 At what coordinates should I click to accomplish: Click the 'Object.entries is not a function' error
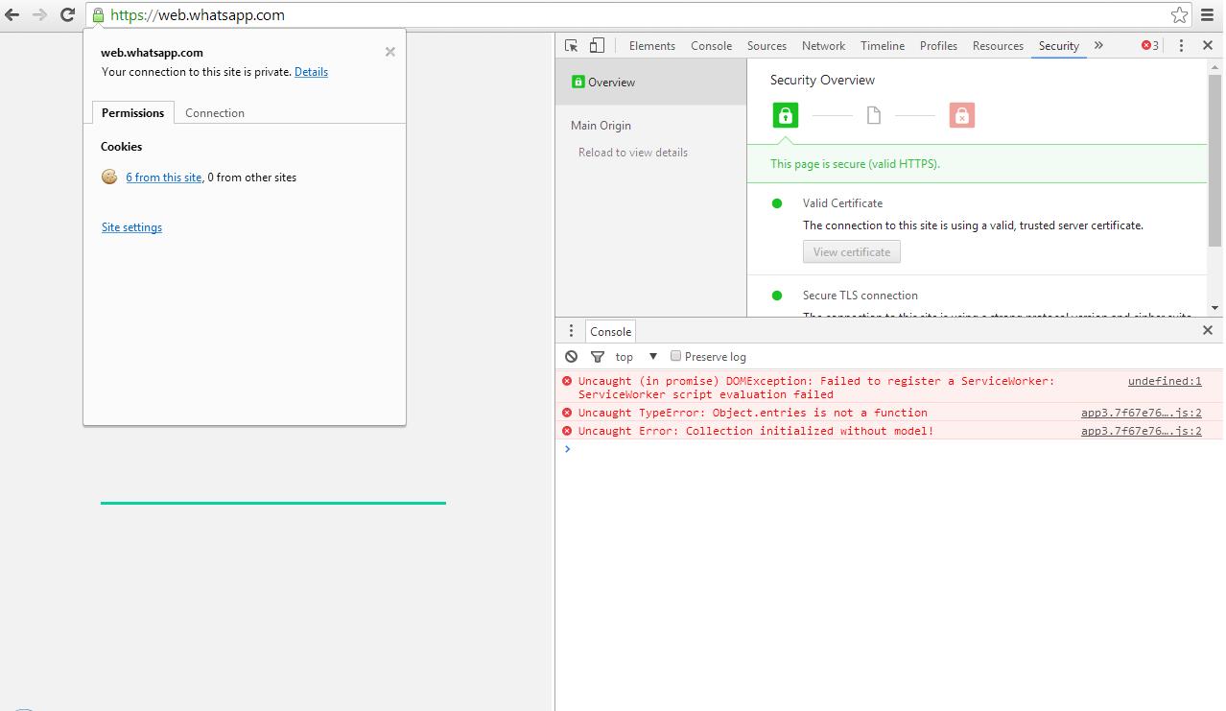pos(753,413)
